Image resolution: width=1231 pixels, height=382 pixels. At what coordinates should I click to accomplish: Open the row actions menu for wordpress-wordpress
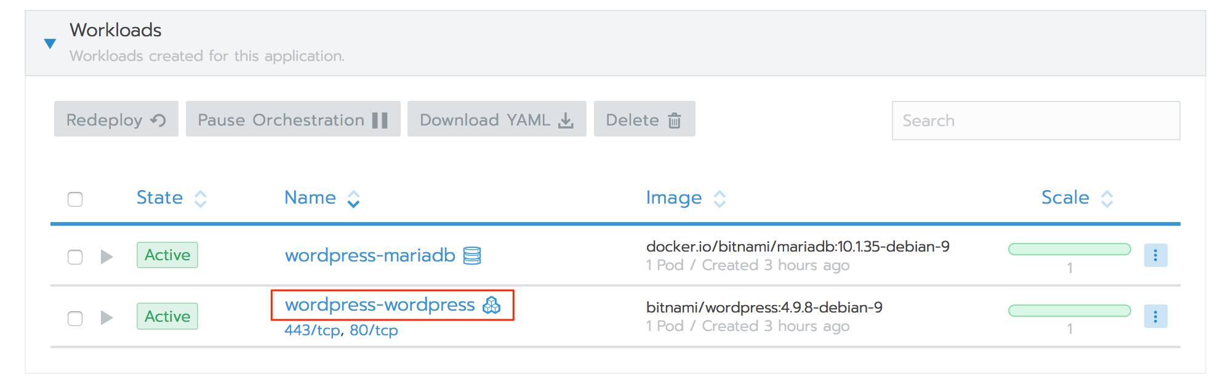click(x=1156, y=316)
